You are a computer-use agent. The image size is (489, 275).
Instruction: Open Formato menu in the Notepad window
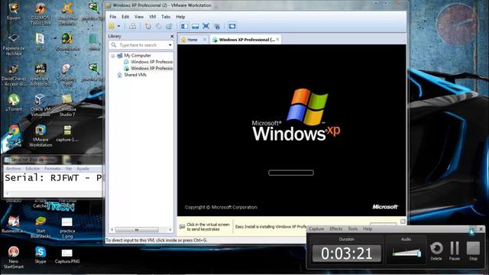coord(53,168)
